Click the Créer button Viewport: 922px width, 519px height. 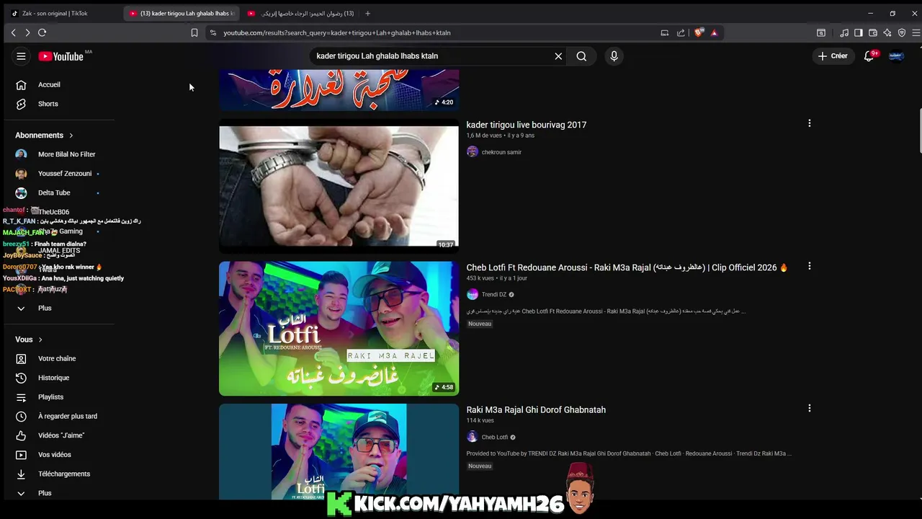click(x=833, y=56)
